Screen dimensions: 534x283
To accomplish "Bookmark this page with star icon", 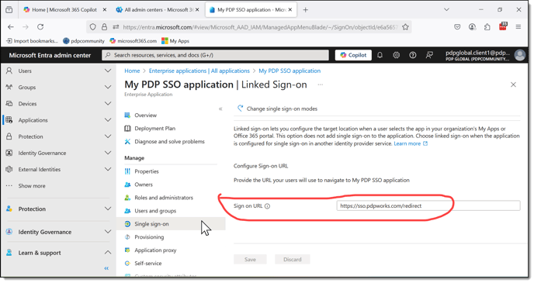I will pos(405,27).
